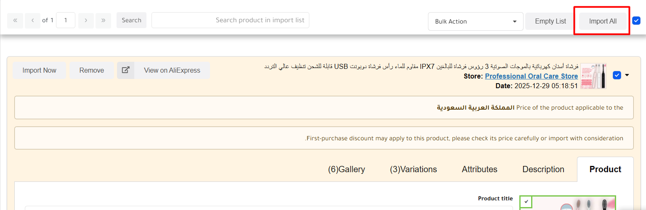646x210 pixels.
Task: Focus the search product in import list field
Action: 230,20
